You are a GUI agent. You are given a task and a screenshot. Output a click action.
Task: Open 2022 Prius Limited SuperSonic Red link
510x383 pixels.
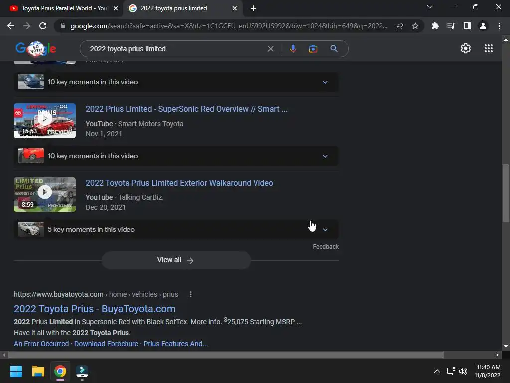pyautogui.click(x=187, y=109)
